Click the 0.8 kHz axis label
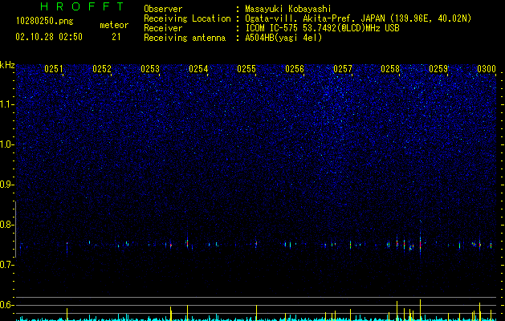Image resolution: width=505 pixels, height=321 pixels. [x=6, y=225]
